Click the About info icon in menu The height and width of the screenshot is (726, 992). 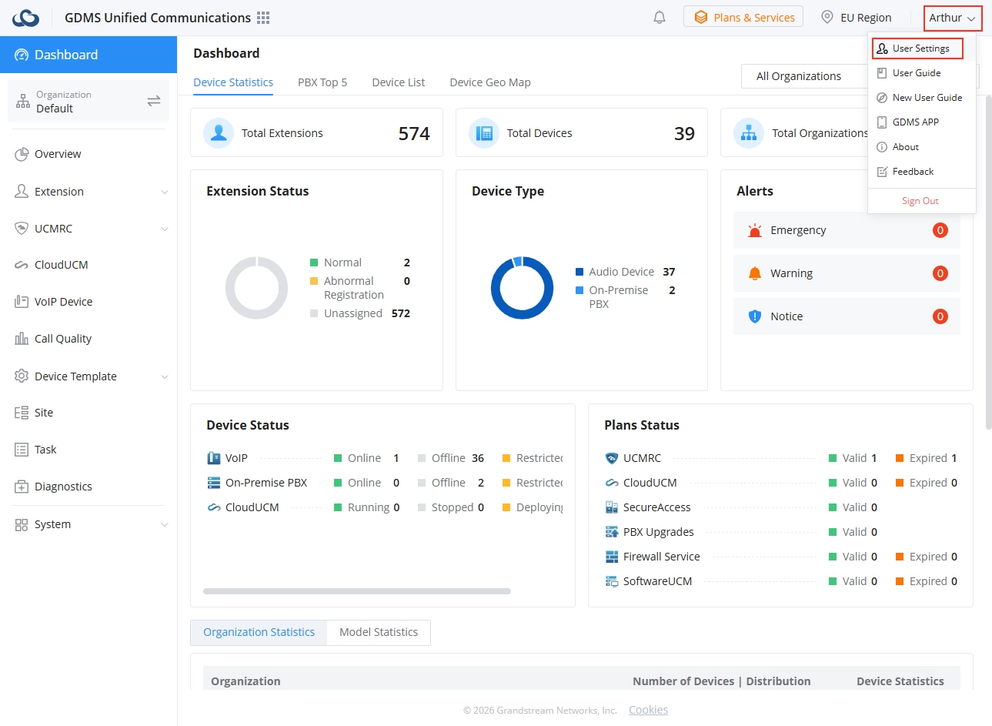(x=882, y=147)
